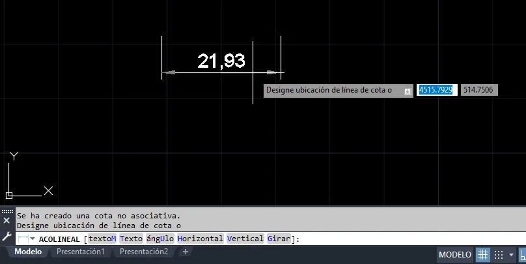Choose the ángUlo command option
Viewport: 526px width, 264px height.
click(160, 239)
